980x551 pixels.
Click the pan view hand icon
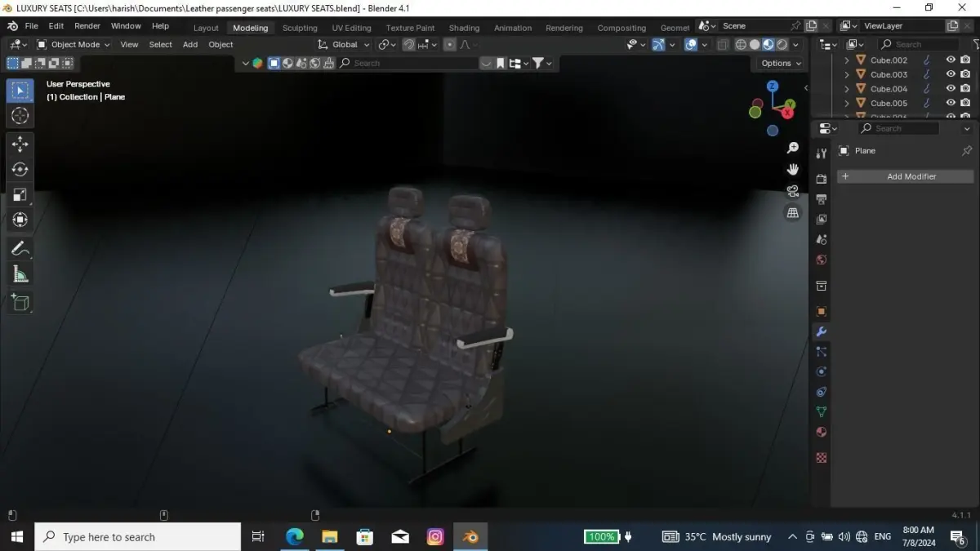point(792,169)
